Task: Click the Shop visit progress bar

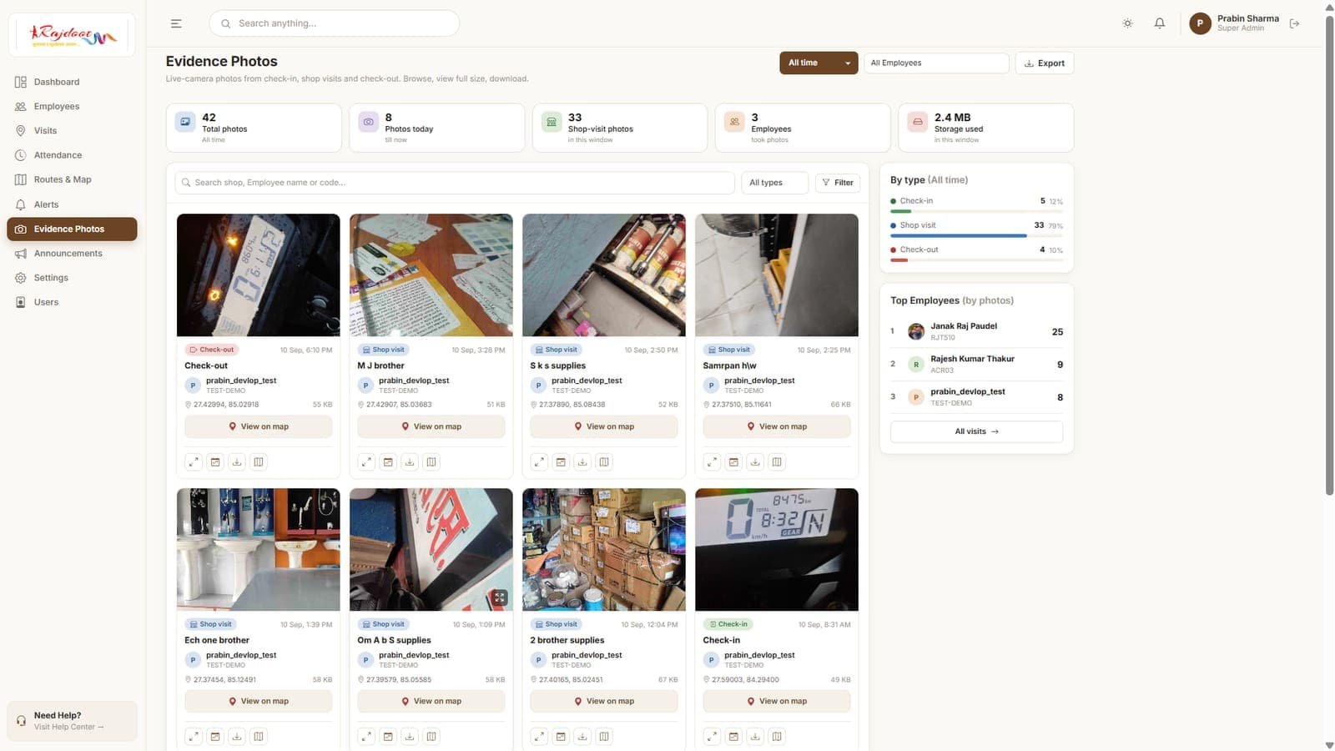Action: click(976, 236)
